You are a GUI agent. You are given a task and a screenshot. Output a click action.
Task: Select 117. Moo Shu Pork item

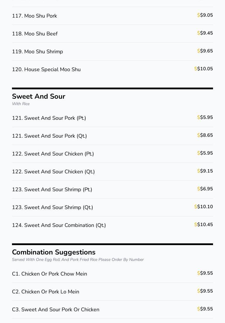pos(34,16)
